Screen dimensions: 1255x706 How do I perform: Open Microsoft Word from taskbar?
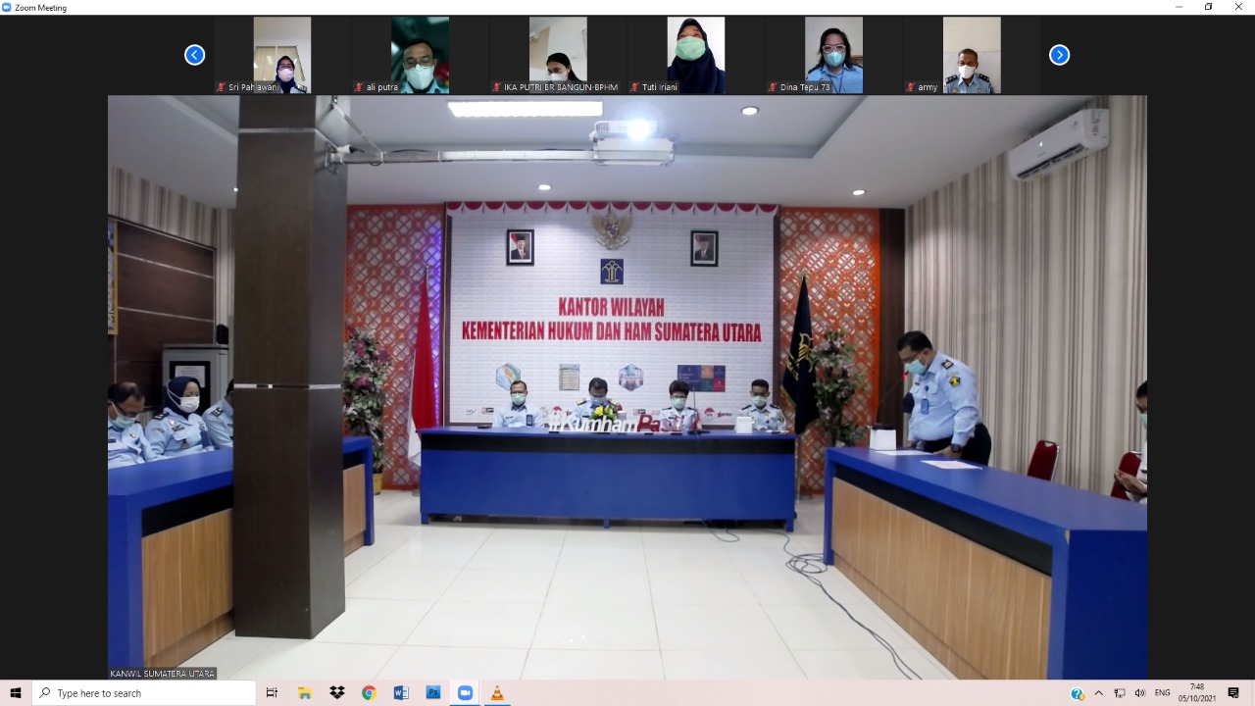click(x=401, y=693)
